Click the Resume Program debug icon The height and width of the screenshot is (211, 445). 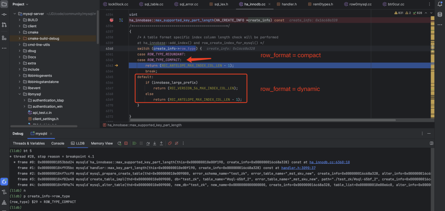[134, 143]
